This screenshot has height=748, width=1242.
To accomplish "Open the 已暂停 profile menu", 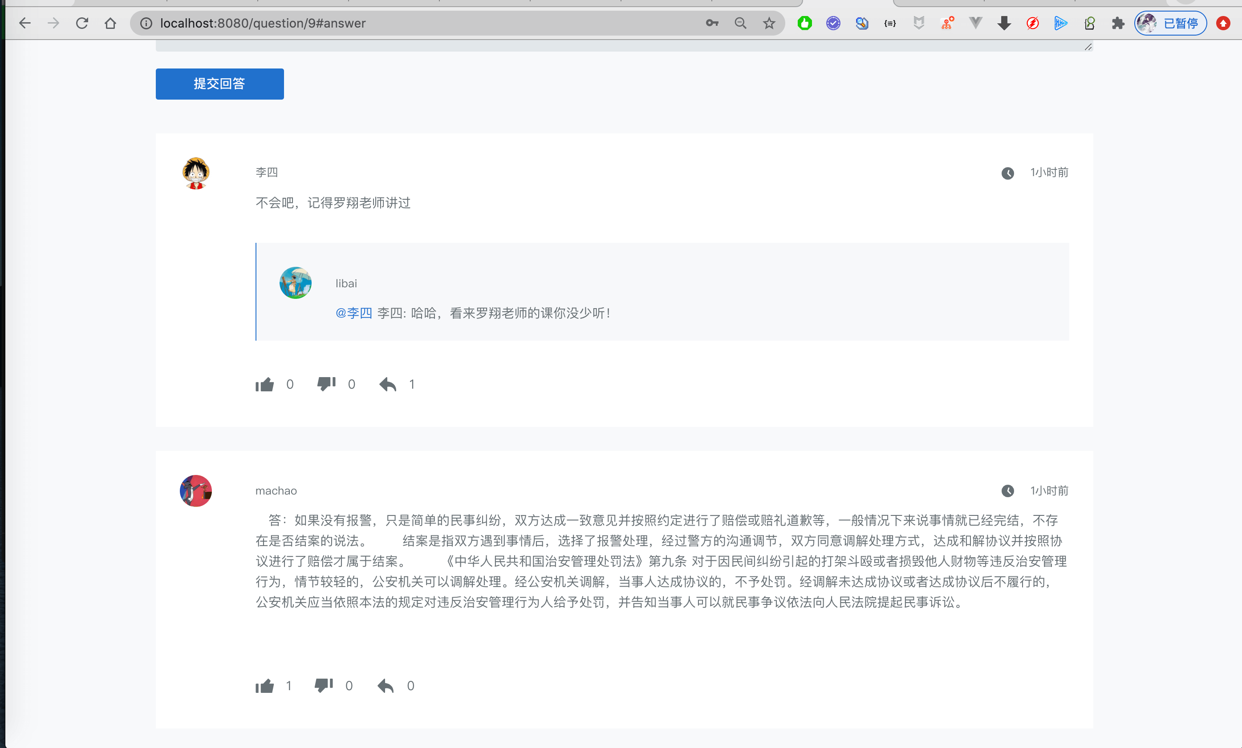I will coord(1170,23).
